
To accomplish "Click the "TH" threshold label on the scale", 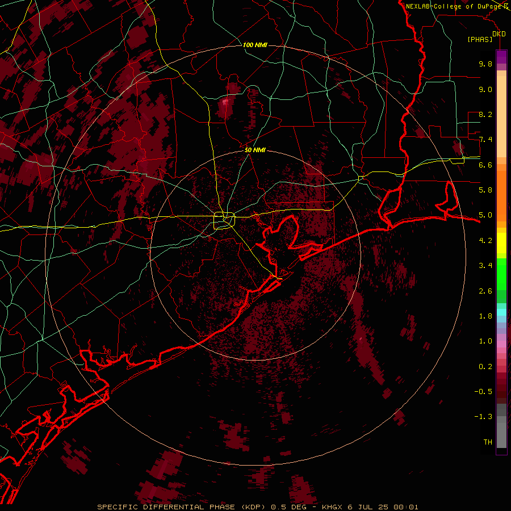I will [x=488, y=442].
